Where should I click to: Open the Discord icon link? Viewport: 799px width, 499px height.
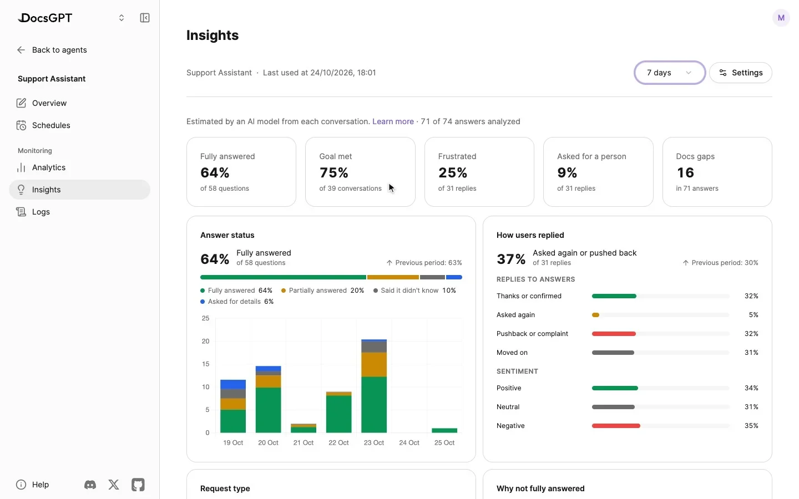[90, 485]
